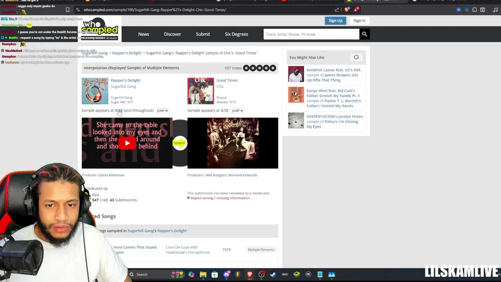
Task: Open the Notepad icon in taskbar
Action: tap(320, 275)
